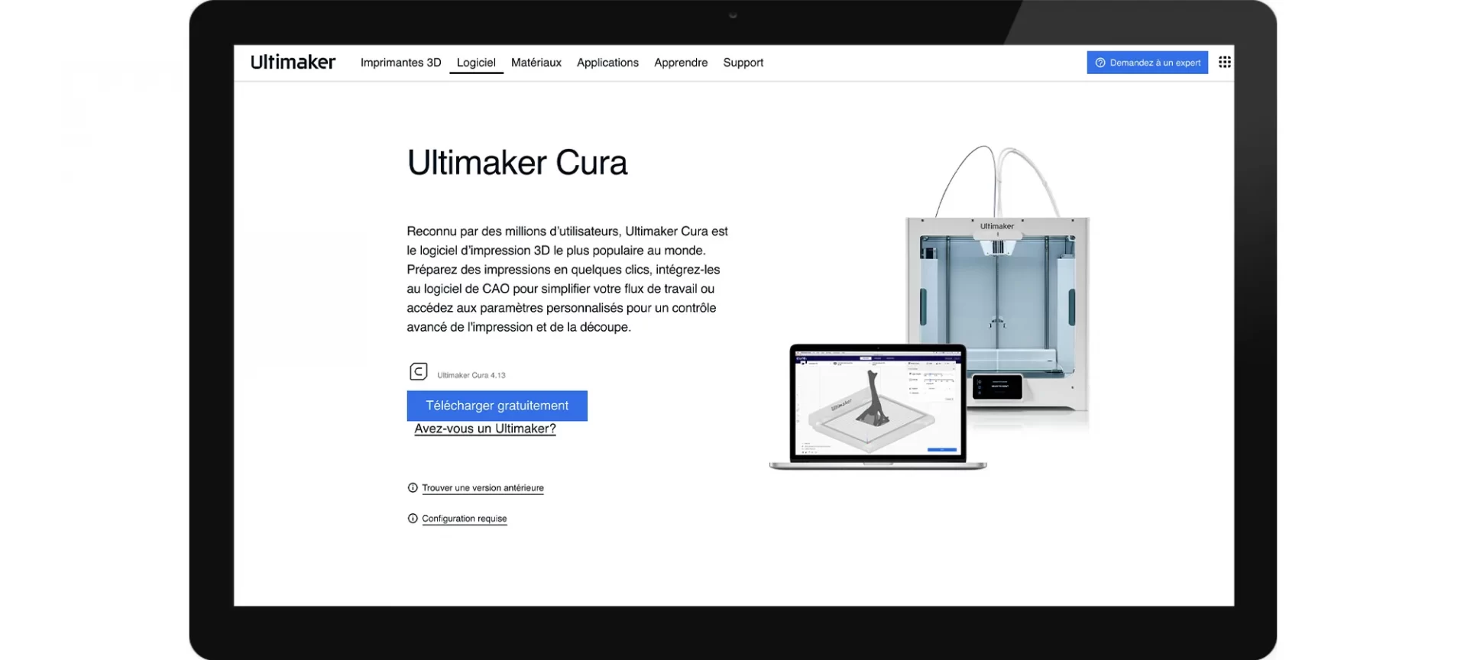Image resolution: width=1467 pixels, height=660 pixels.
Task: Open the nine-dot apps grid icon
Action: click(1224, 63)
